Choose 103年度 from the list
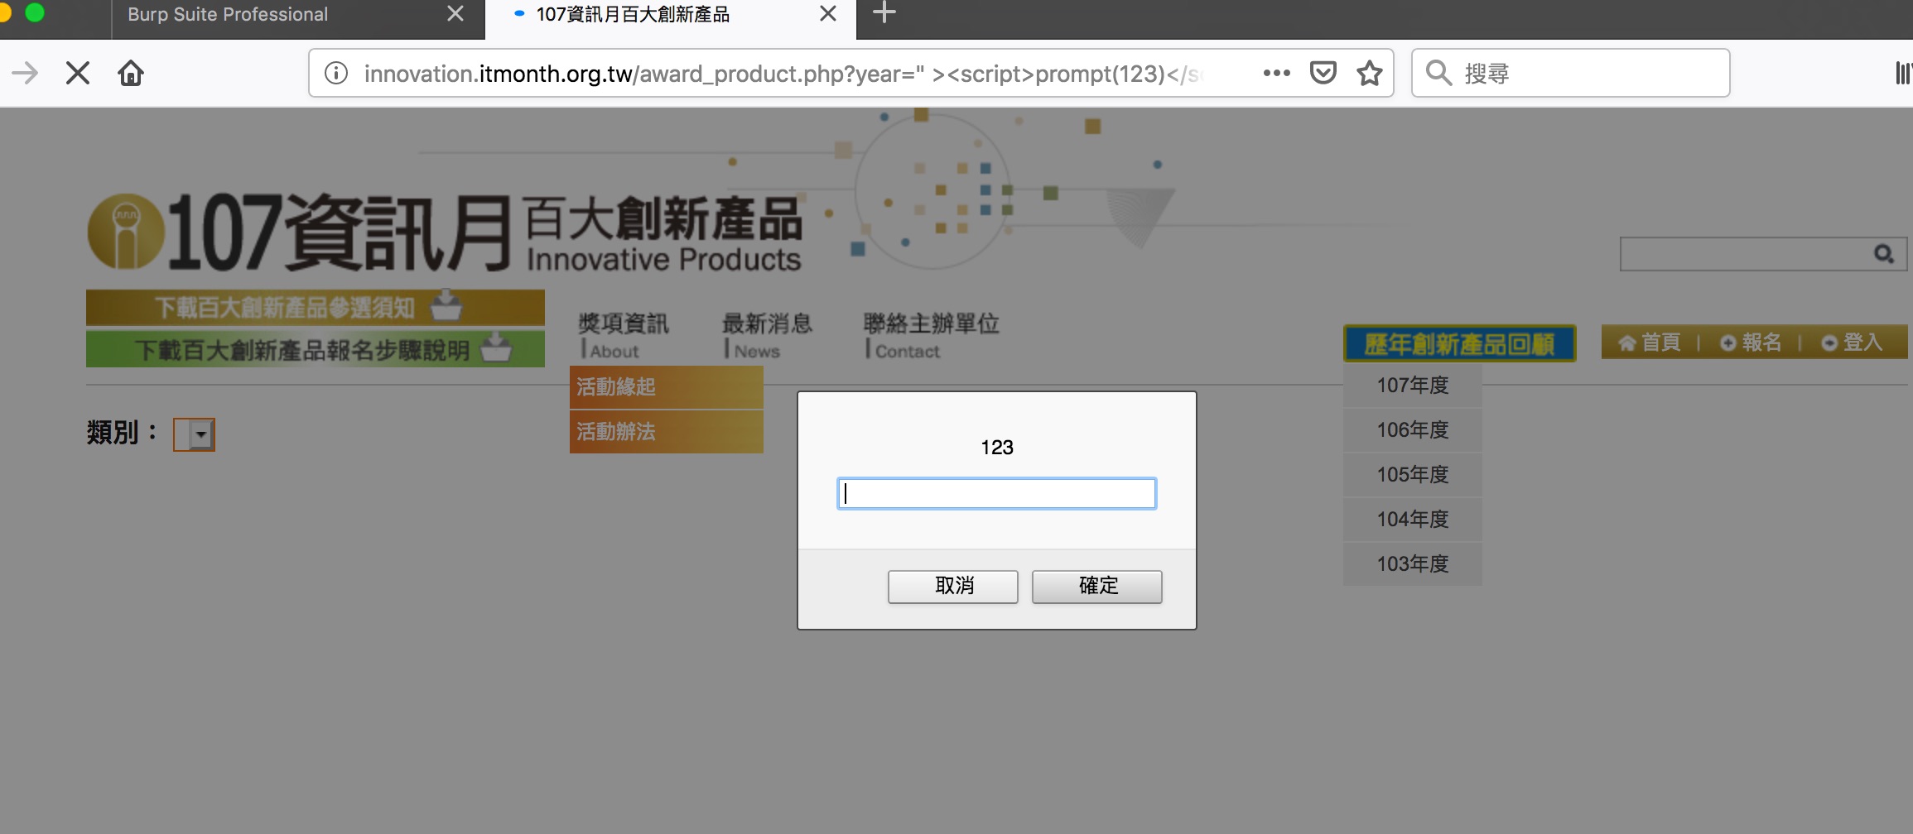Viewport: 1913px width, 834px height. click(1413, 564)
